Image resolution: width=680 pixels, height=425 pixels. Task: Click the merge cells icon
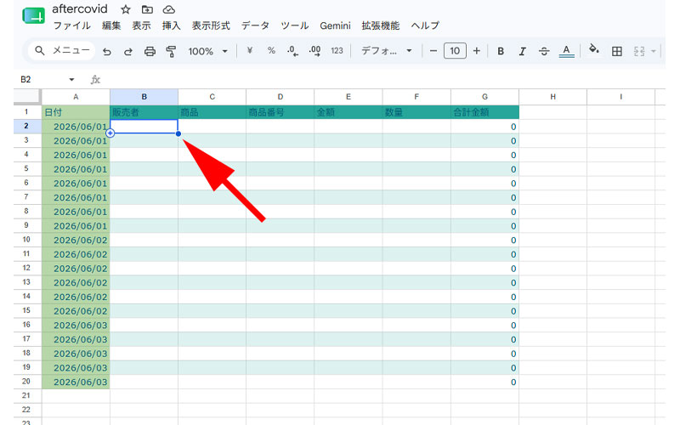639,52
